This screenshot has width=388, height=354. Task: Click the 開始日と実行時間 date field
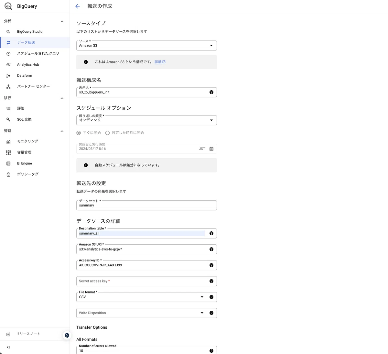(x=146, y=149)
